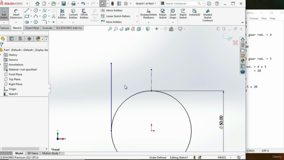Select the Polygon sketch tool
284x160 pixels.
[x=35, y=22]
